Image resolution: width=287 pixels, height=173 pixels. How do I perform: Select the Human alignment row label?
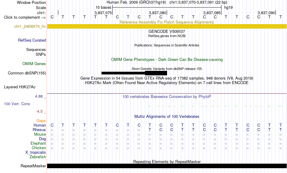(40, 125)
